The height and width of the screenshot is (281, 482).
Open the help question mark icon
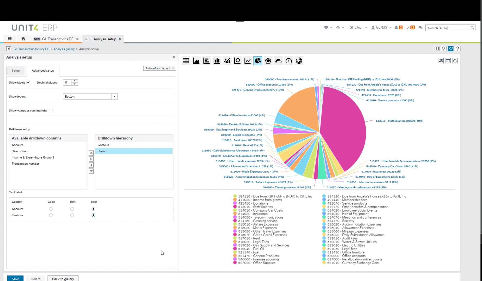point(458,48)
